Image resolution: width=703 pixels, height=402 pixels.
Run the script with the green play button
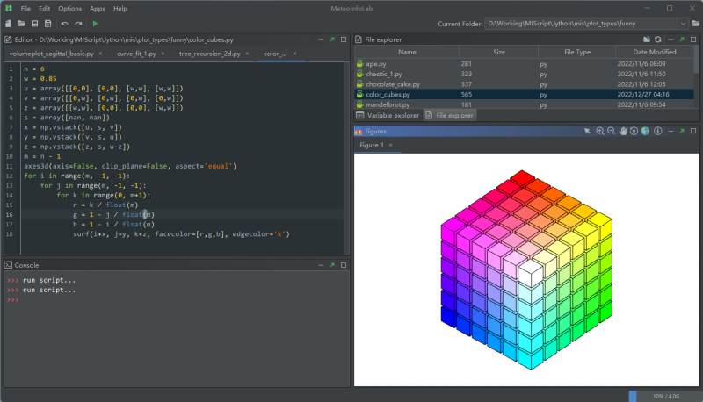pos(95,23)
